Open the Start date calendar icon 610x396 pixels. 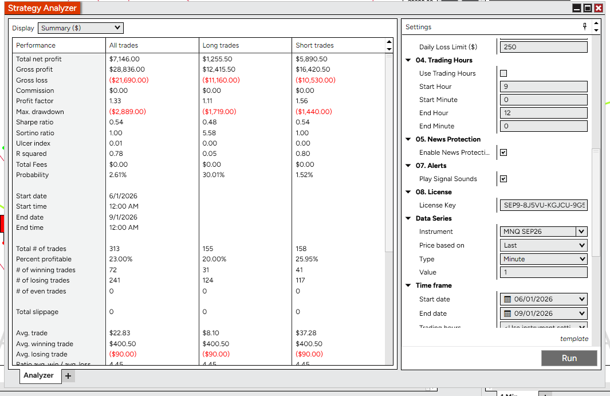(x=507, y=299)
